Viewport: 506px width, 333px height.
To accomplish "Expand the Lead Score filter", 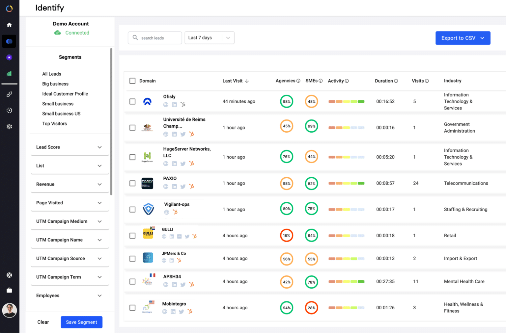I will tap(70, 147).
